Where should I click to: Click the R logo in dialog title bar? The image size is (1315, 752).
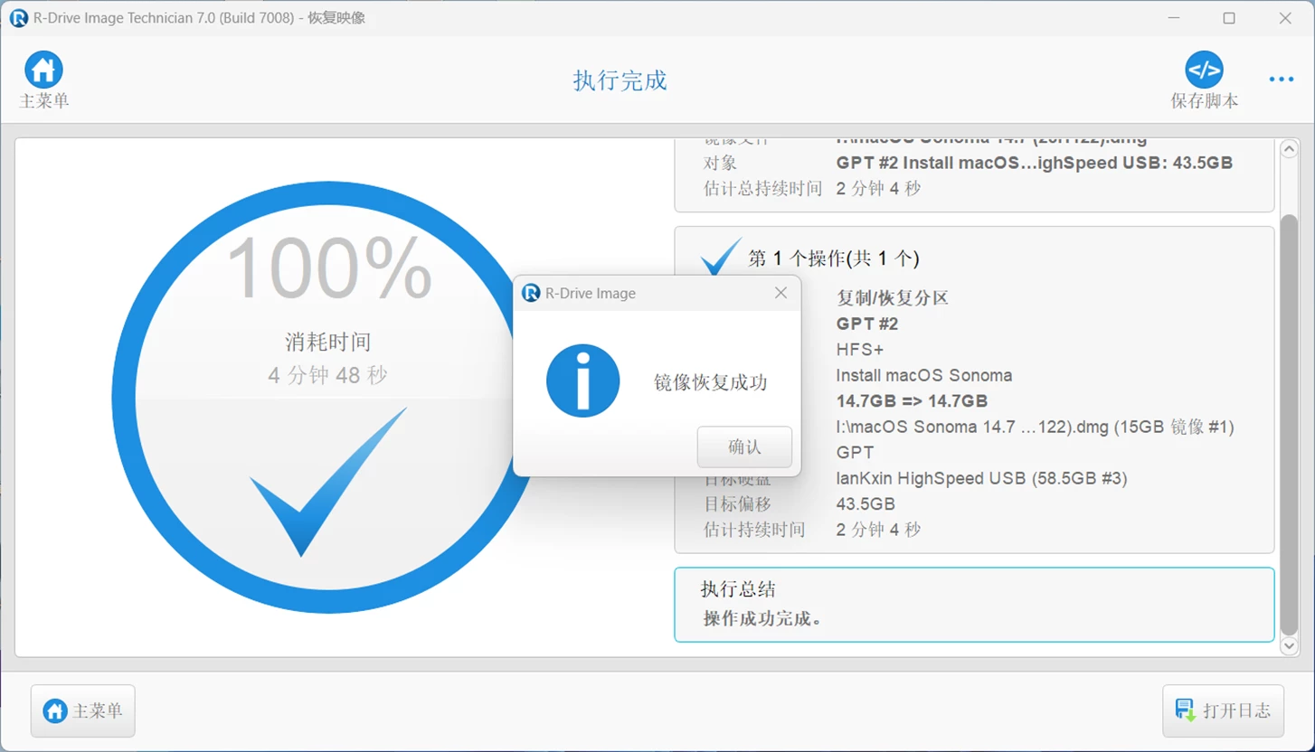531,293
